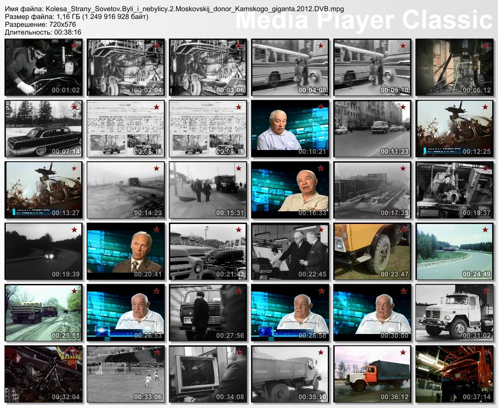Image resolution: width=498 pixels, height=408 pixels.
Task: Select the football match thumbnail at 00:33:06
Action: (x=125, y=373)
